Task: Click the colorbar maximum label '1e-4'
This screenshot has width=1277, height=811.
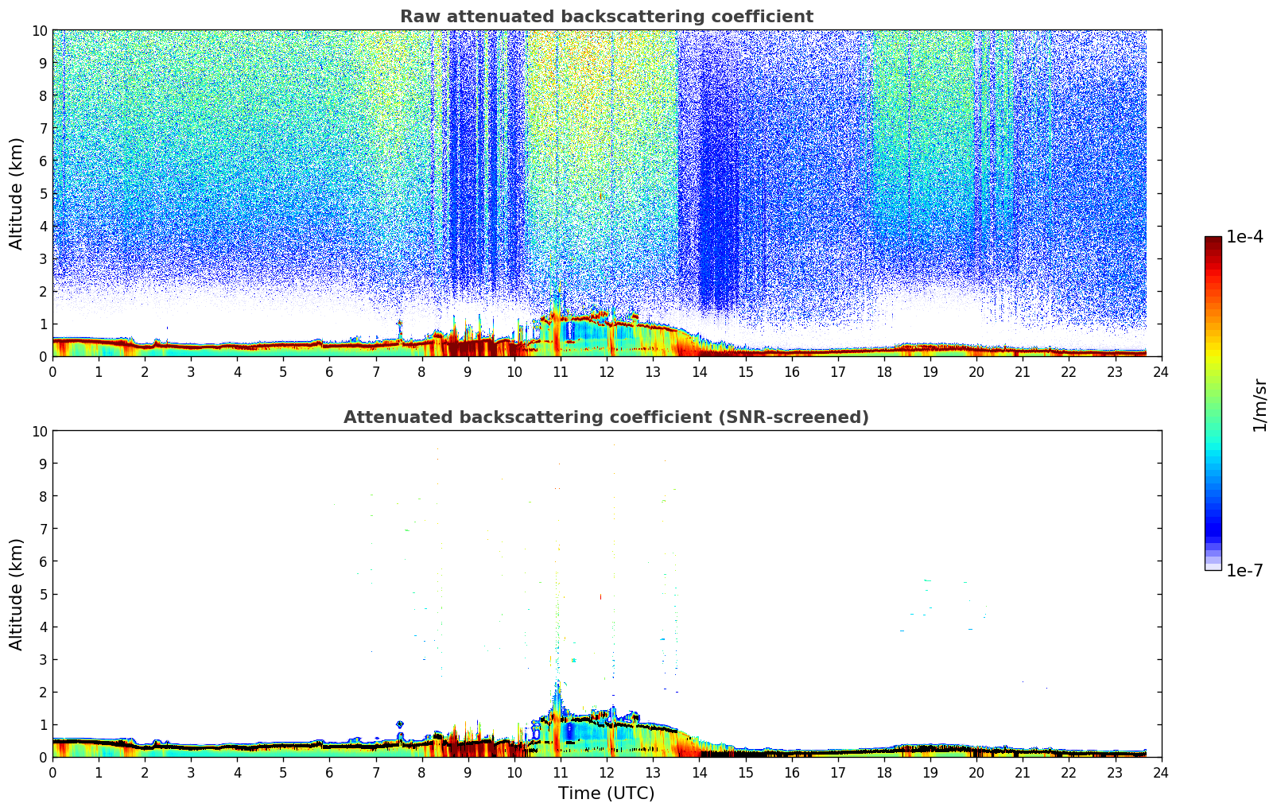Action: [x=1244, y=237]
